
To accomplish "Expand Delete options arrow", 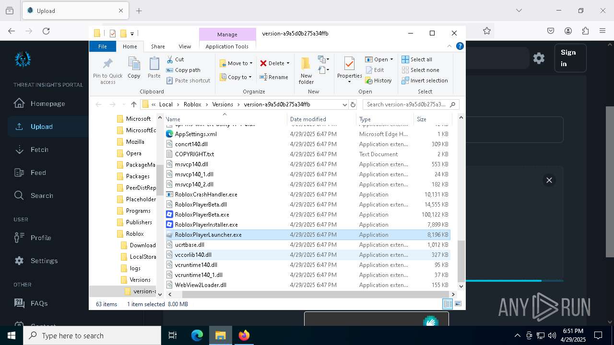I will point(288,63).
